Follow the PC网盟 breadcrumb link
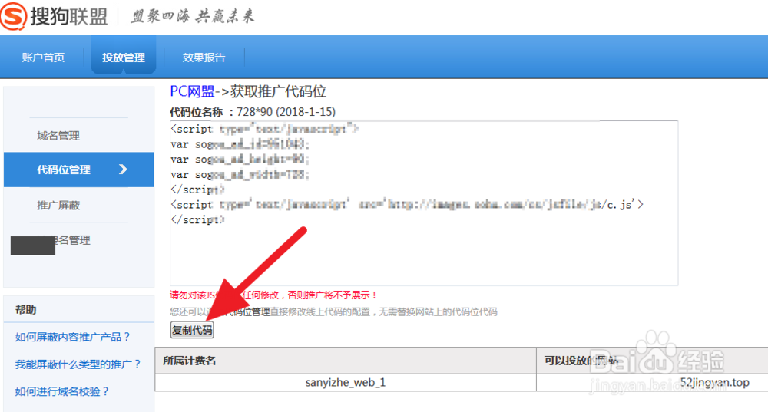The image size is (768, 412). tap(192, 91)
